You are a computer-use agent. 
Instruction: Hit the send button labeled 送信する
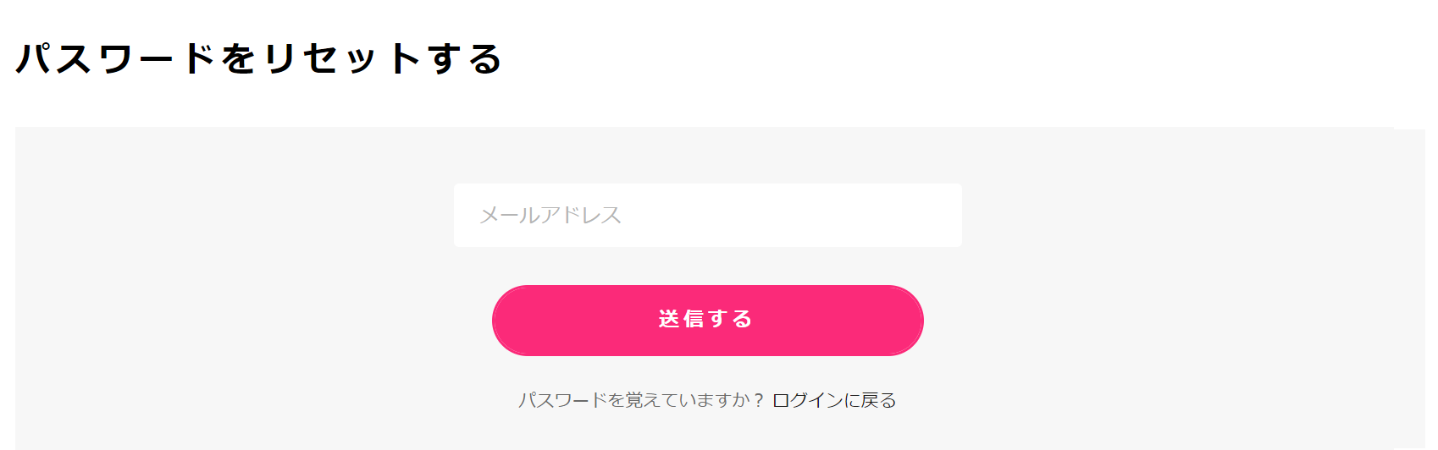[707, 320]
